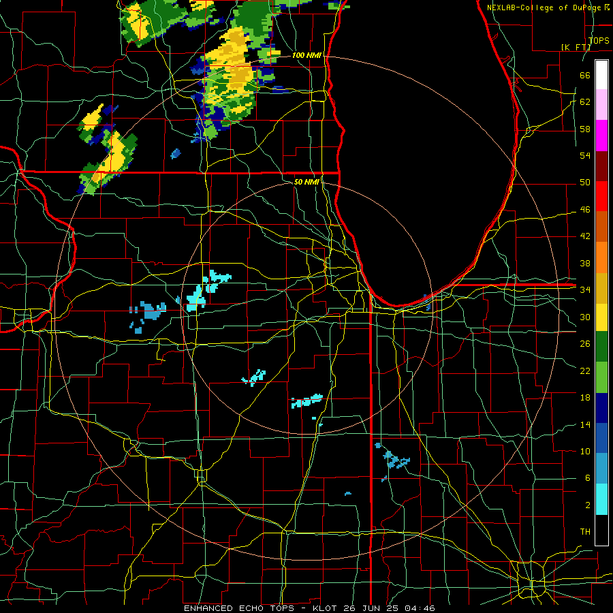Click the legend value 62
Image resolution: width=613 pixels, height=613 pixels.
coord(585,101)
